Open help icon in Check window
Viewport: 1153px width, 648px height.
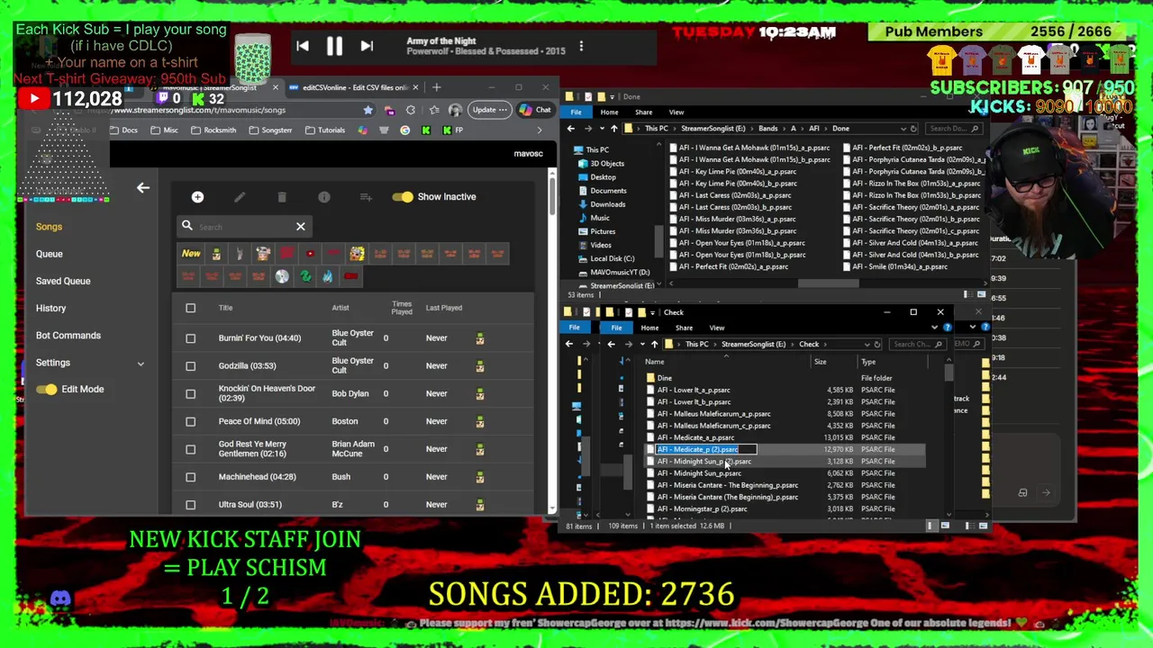click(947, 328)
